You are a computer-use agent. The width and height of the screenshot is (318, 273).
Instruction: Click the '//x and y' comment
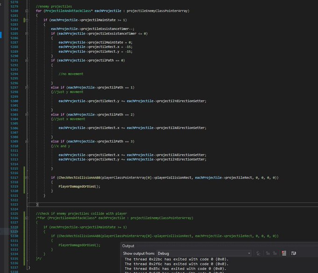pyautogui.click(x=61, y=146)
